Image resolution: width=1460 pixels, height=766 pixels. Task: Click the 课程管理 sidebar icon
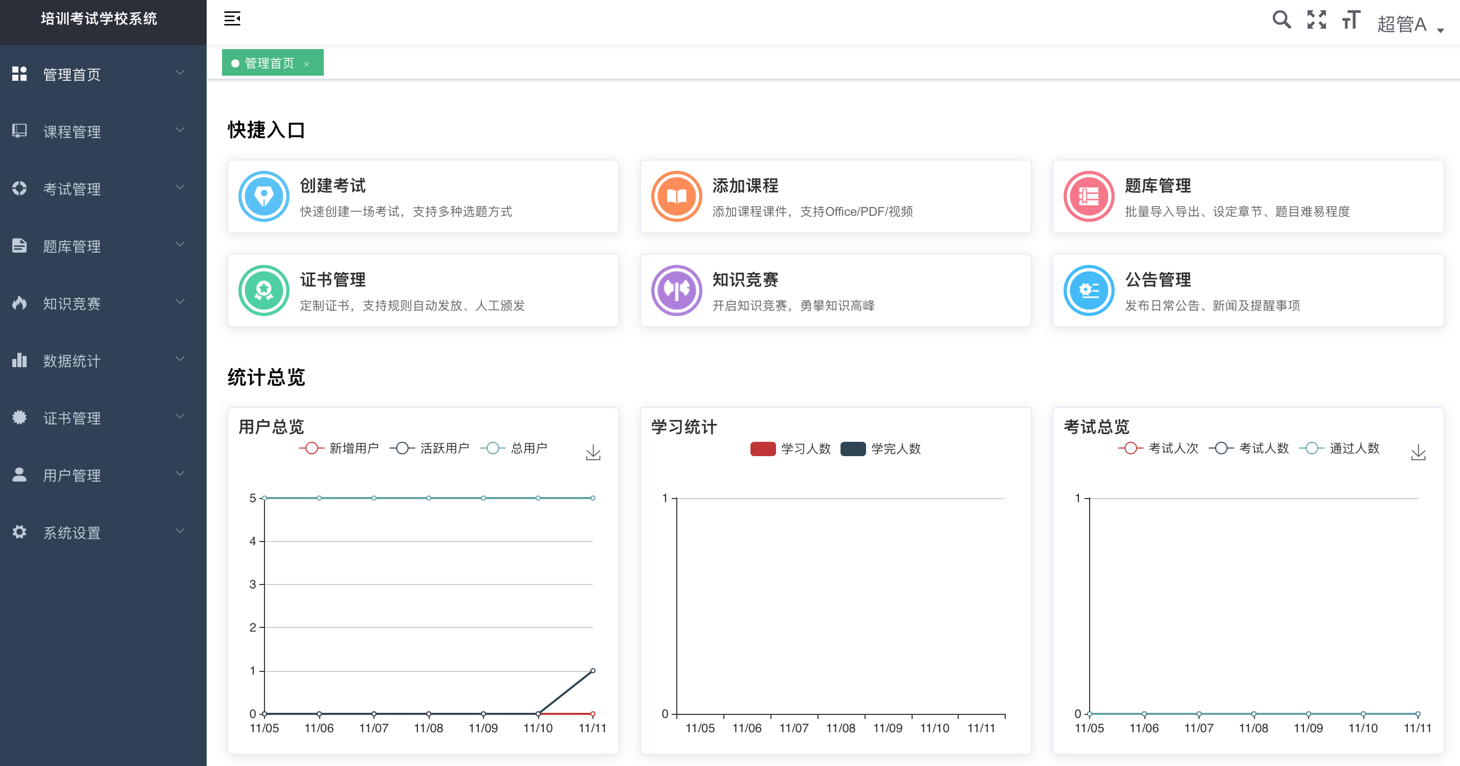(19, 131)
